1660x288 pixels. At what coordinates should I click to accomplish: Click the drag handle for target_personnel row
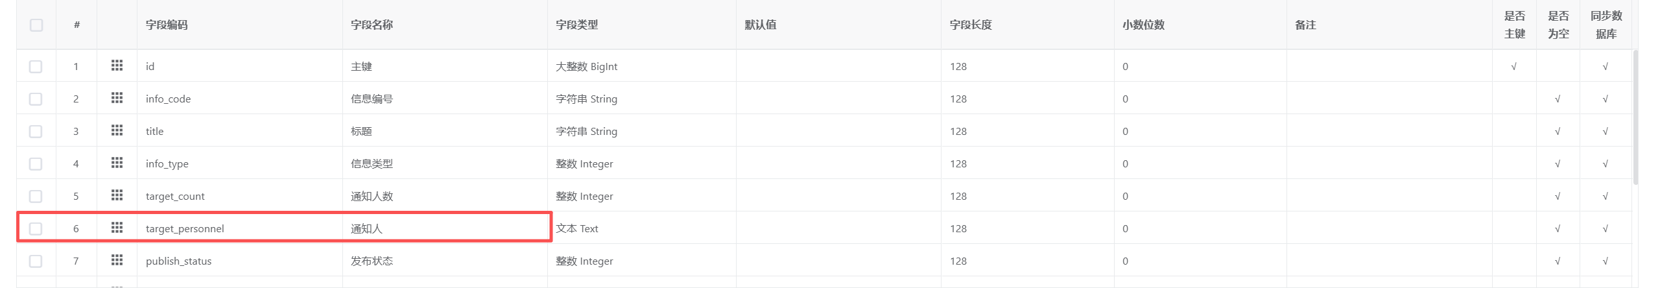pos(117,228)
